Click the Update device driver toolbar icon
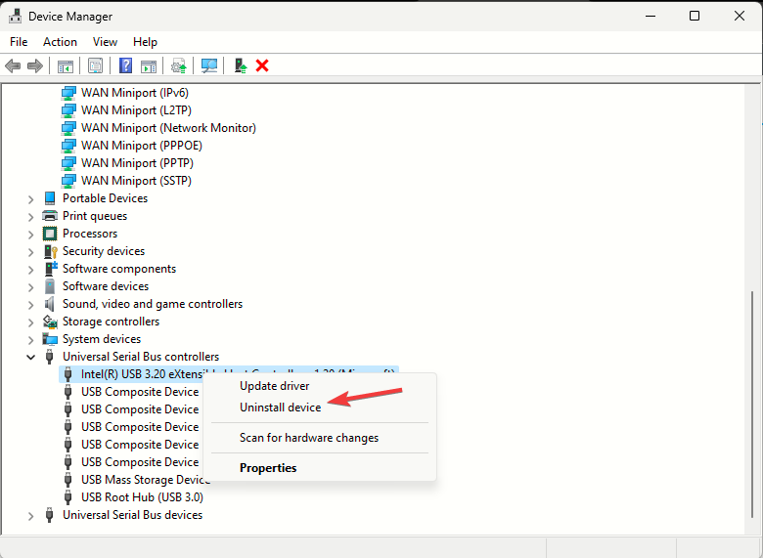Image resolution: width=763 pixels, height=558 pixels. coord(179,65)
